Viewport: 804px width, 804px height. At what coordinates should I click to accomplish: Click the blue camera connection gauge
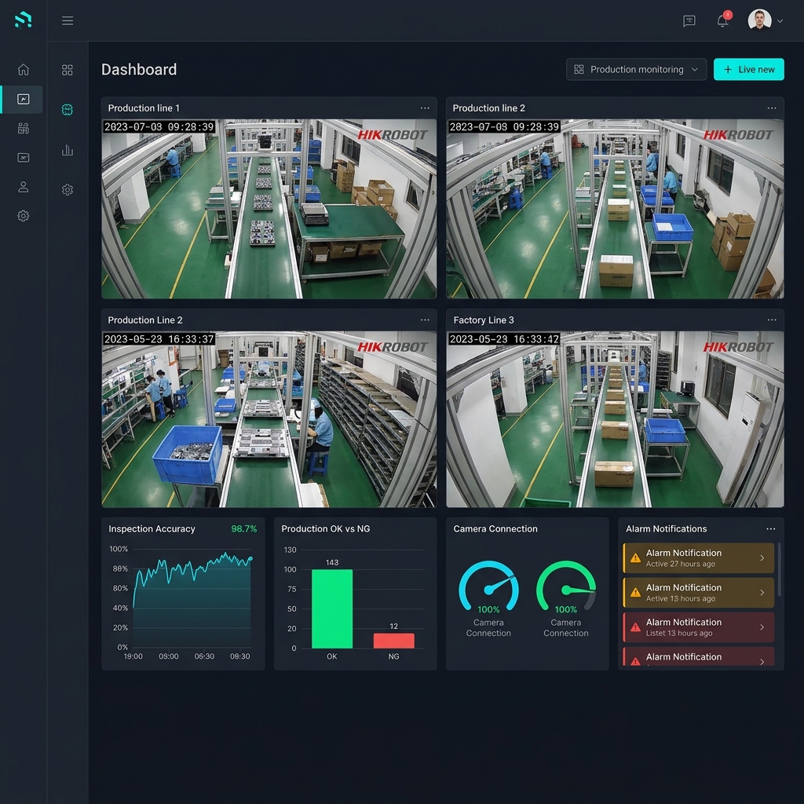tap(488, 586)
